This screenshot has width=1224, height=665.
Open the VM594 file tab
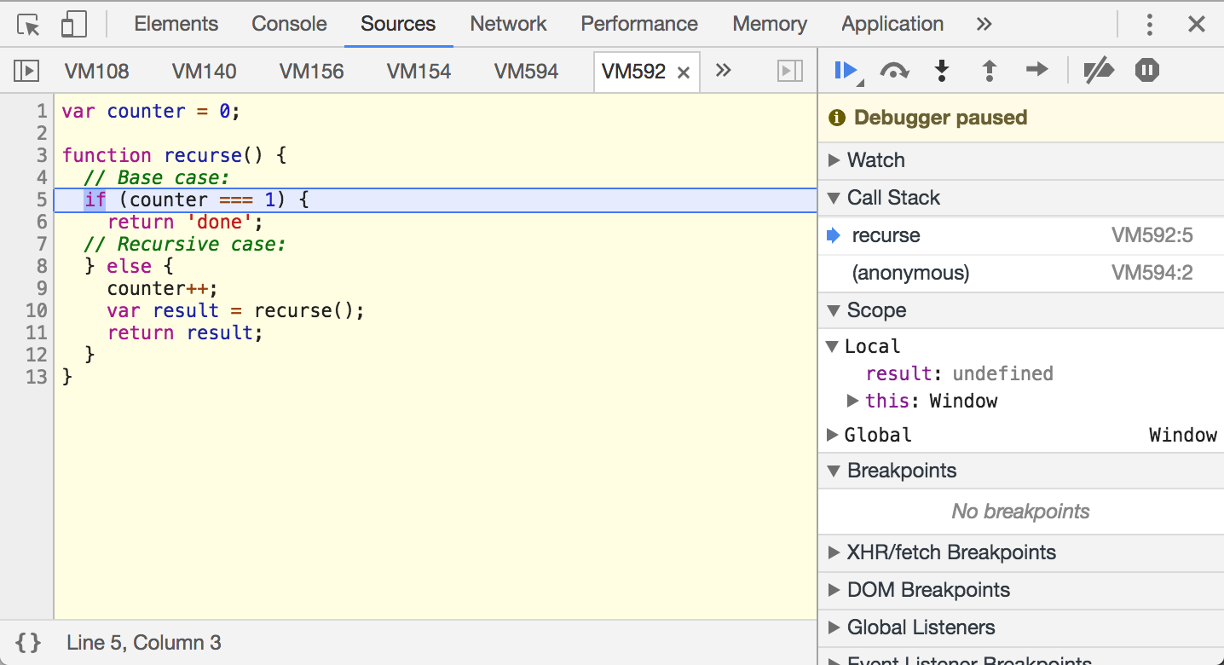[x=526, y=72]
